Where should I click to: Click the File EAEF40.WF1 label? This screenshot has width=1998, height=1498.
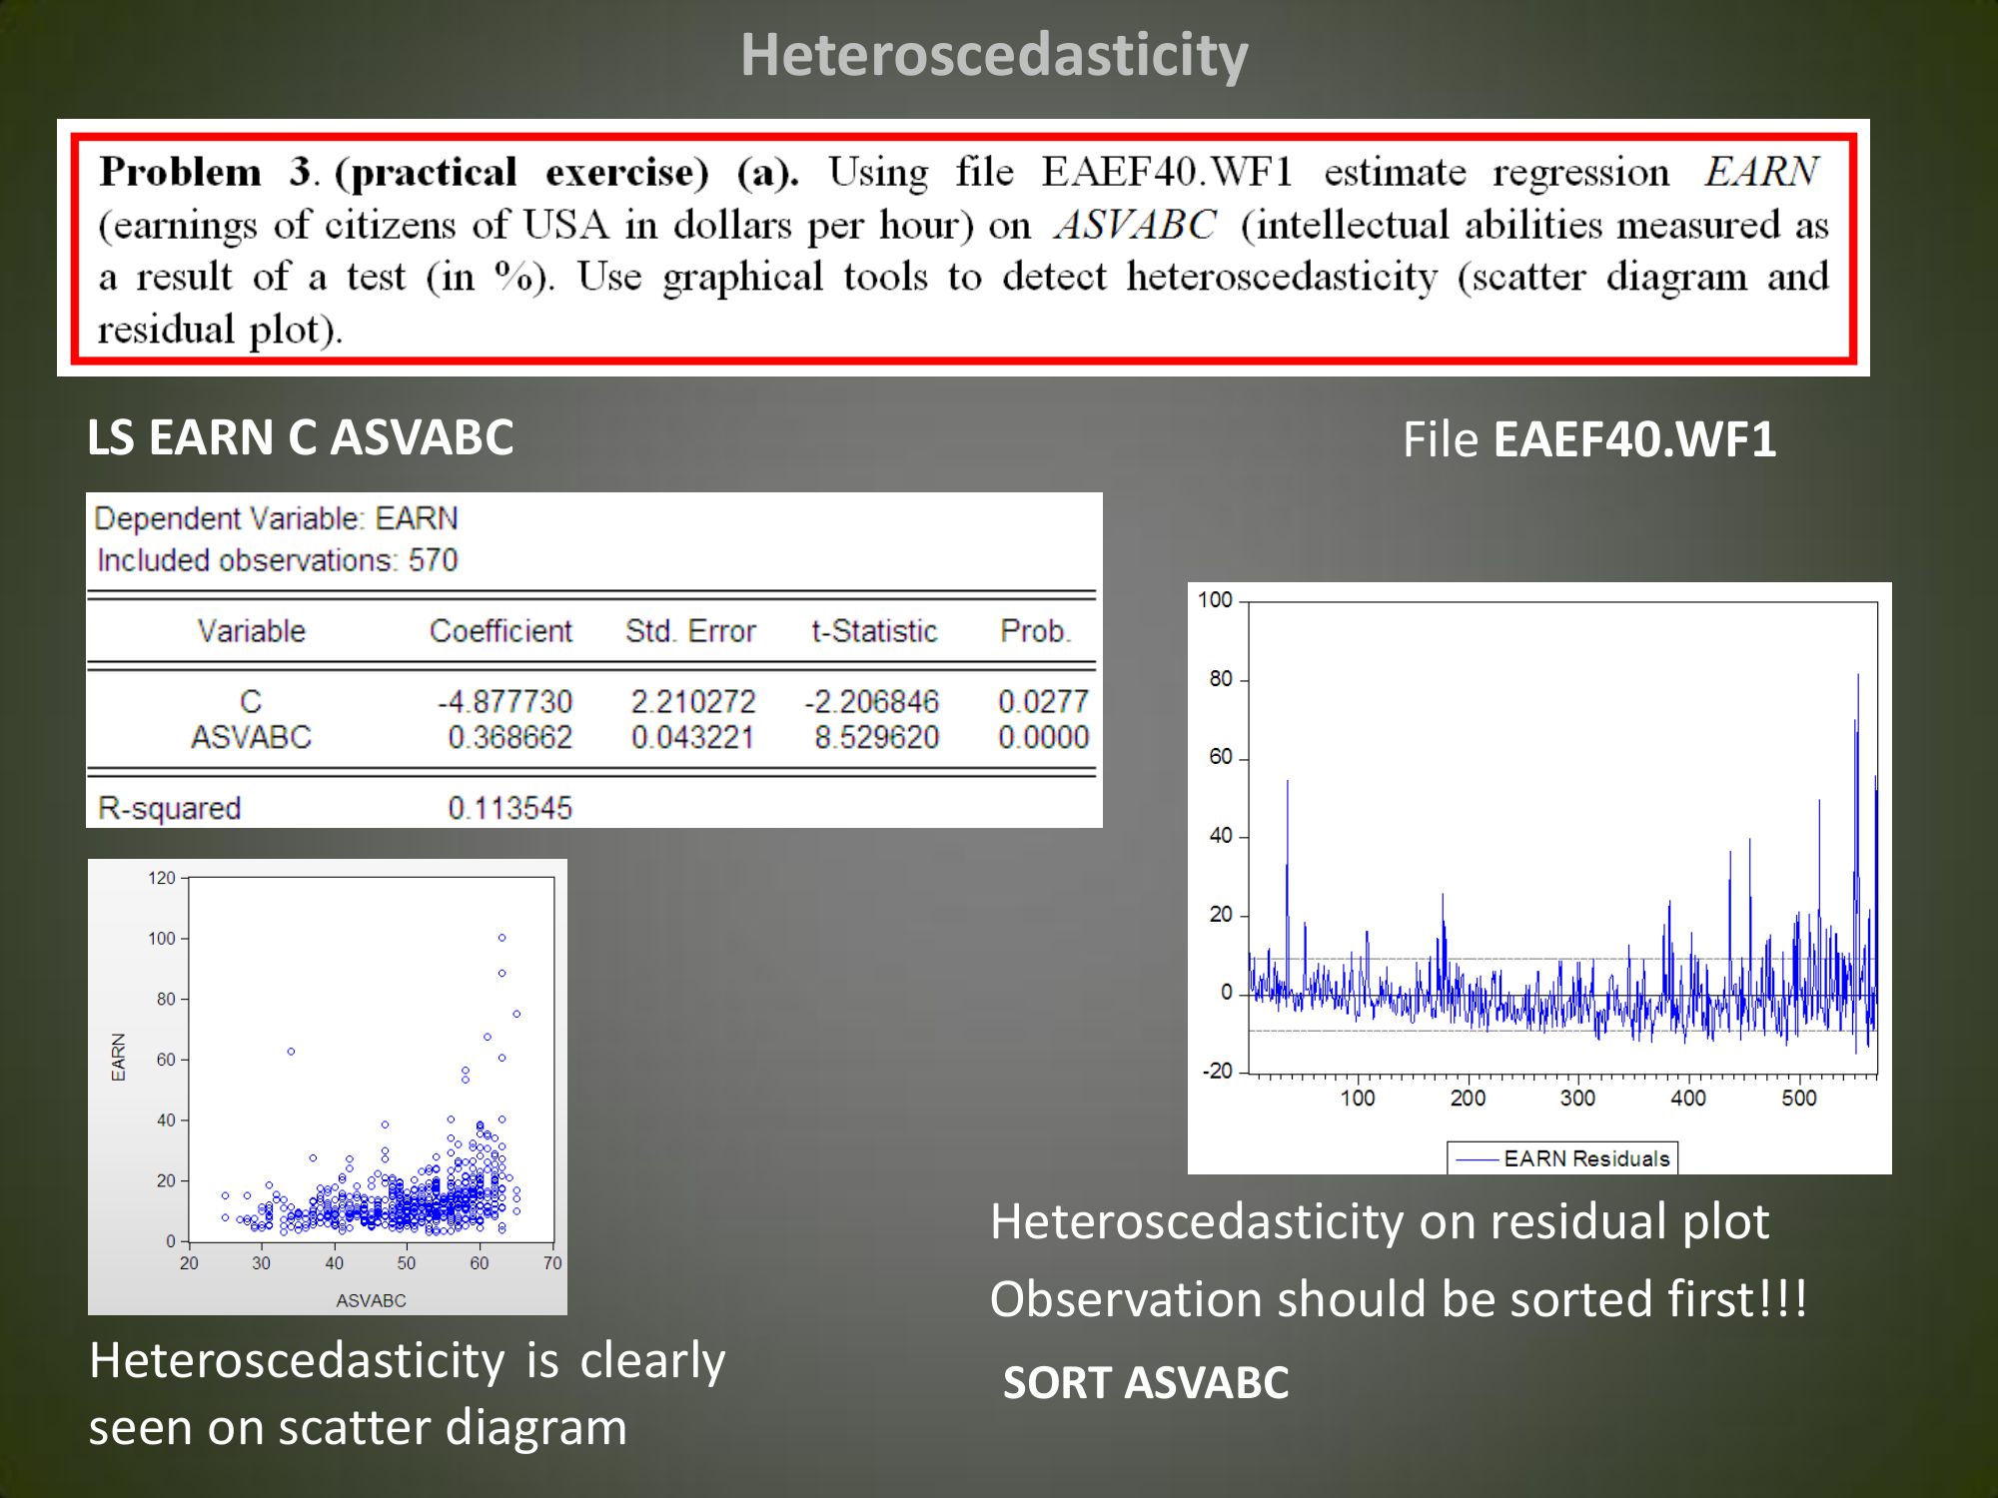[x=1588, y=440]
